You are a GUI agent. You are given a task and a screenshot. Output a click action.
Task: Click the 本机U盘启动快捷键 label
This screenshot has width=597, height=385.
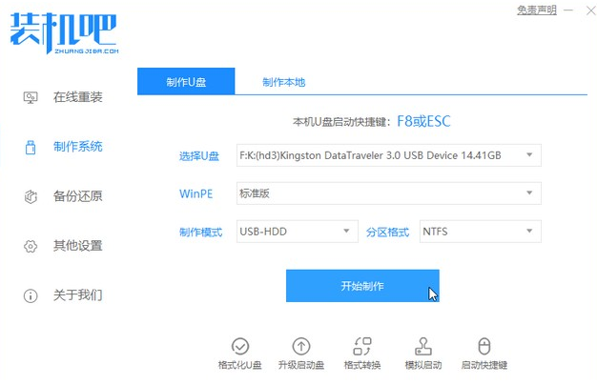341,122
